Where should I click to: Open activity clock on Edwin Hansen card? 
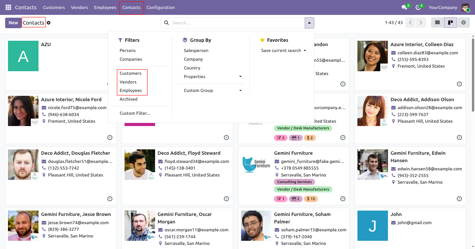459,199
